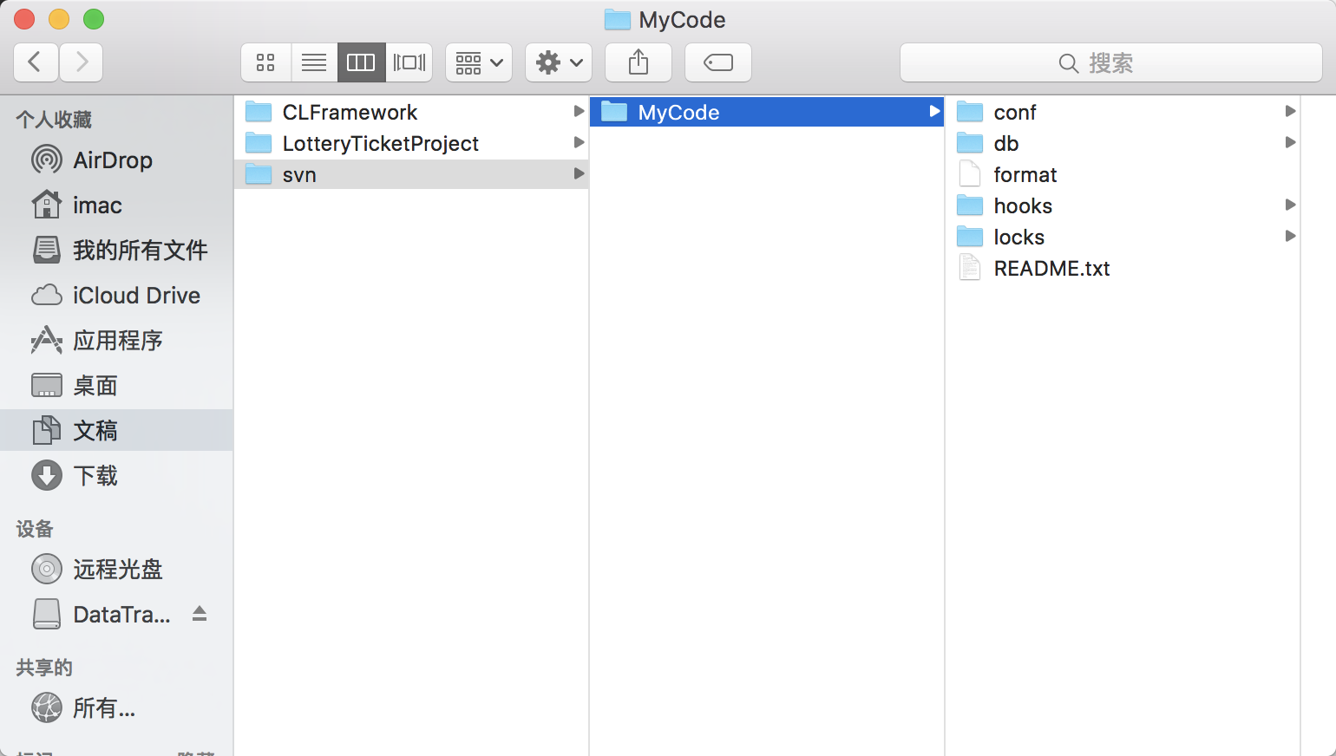
Task: Open iCloud Drive in sidebar
Action: 116,295
